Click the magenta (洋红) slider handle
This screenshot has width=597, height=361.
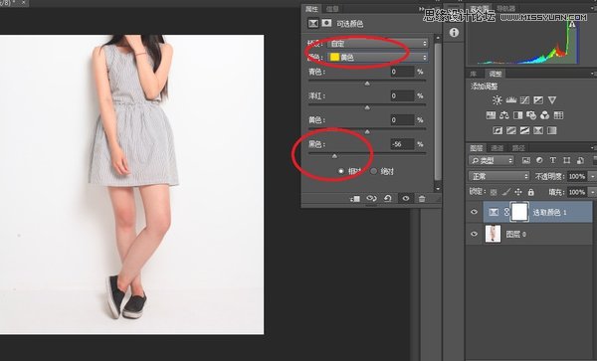click(x=367, y=107)
